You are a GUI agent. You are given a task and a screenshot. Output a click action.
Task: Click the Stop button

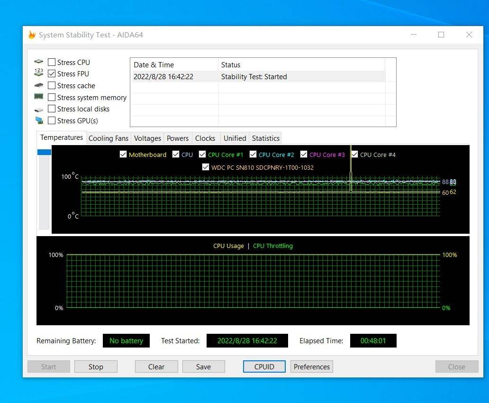click(x=96, y=367)
